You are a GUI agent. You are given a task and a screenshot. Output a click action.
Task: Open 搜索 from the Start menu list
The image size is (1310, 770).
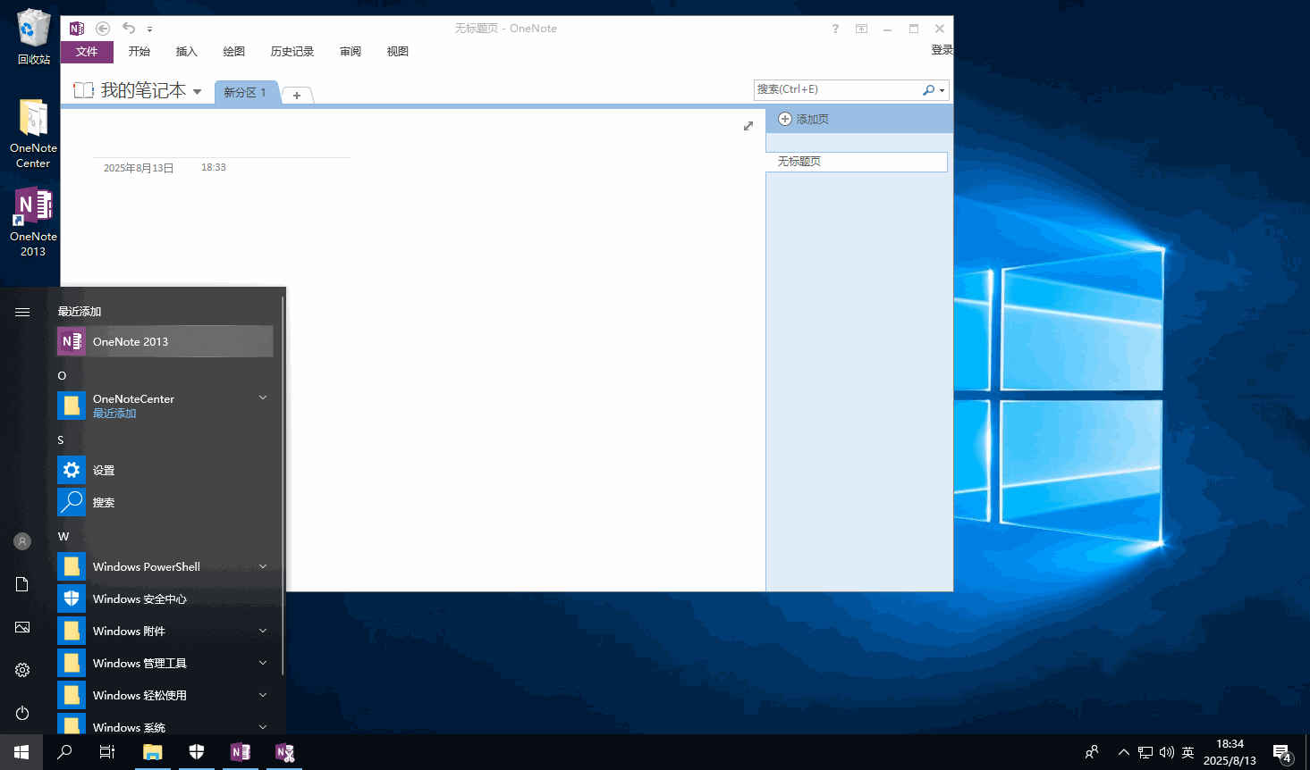(x=165, y=502)
